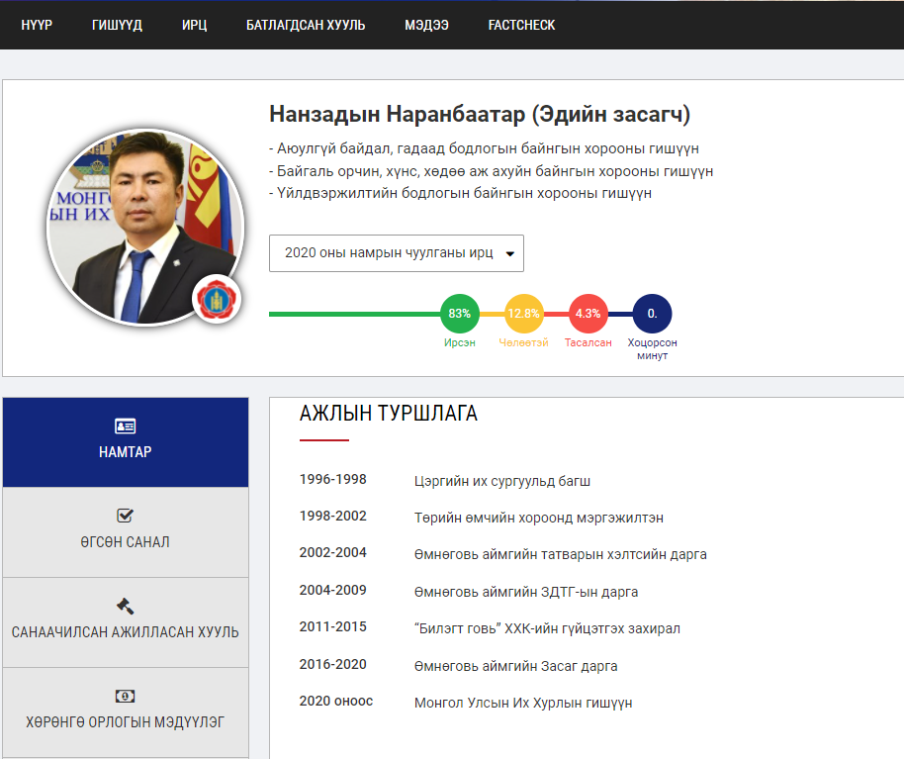The image size is (904, 759).
Task: Select БАТЛАГДСАН ХУУЛЬ in the top menu
Action: (x=306, y=26)
